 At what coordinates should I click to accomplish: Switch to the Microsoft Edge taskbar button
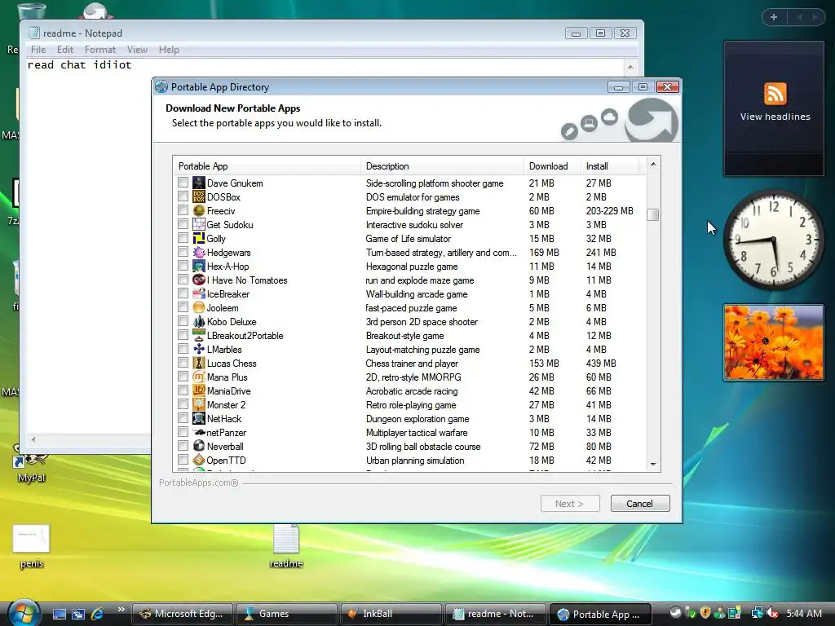183,614
